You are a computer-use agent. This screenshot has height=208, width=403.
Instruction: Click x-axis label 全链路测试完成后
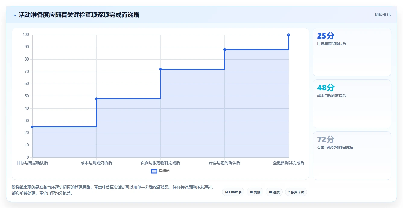point(289,163)
